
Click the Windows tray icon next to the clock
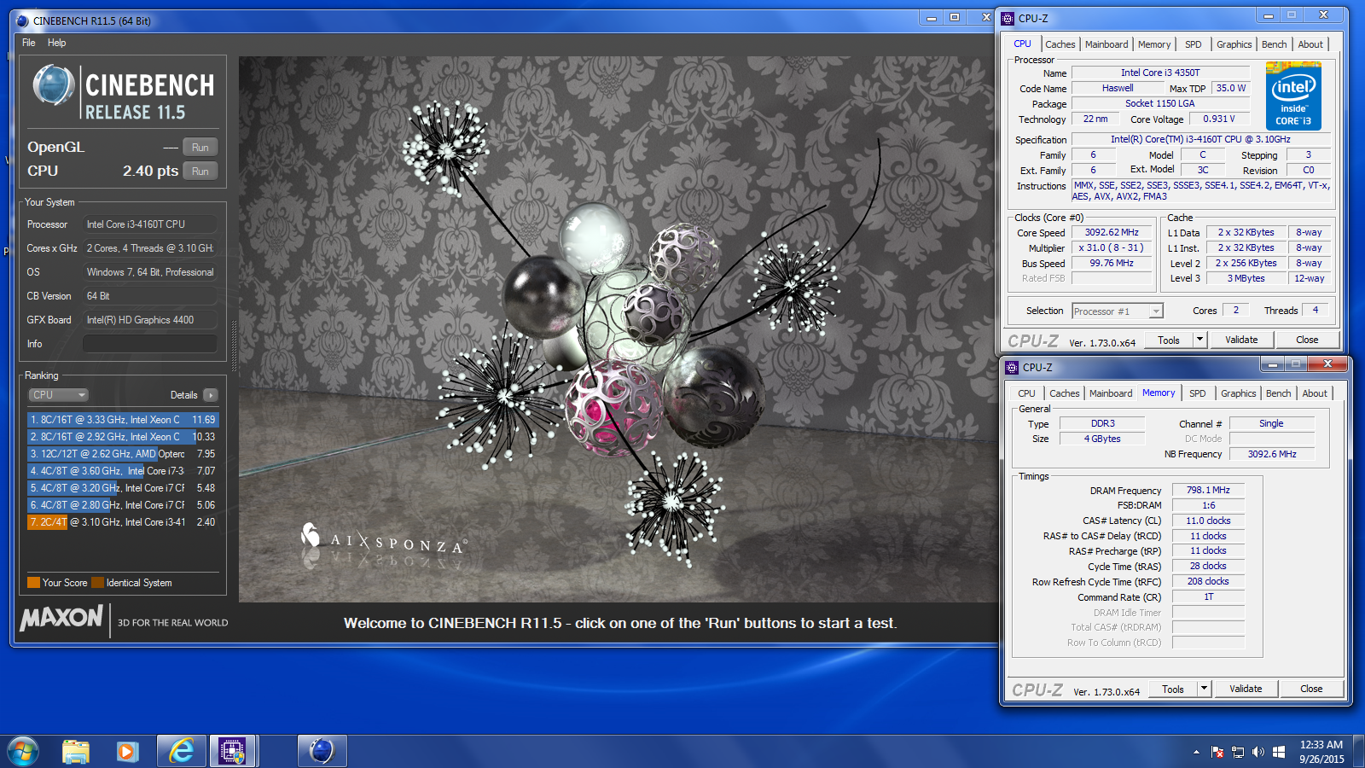point(1279,752)
